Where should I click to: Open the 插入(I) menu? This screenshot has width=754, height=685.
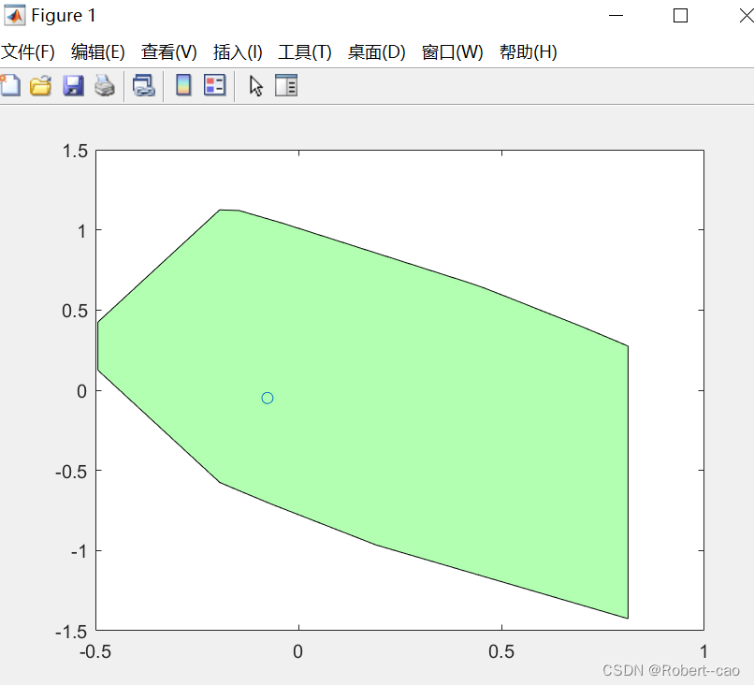click(238, 52)
